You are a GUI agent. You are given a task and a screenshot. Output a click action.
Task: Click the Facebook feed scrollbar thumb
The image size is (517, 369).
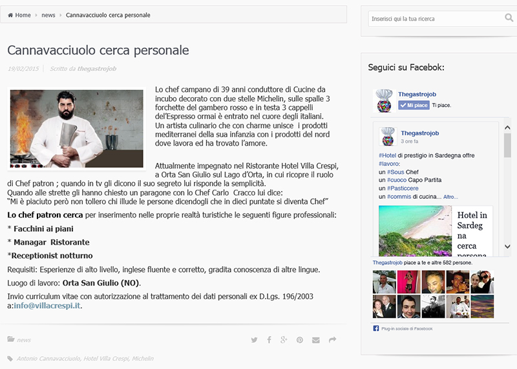(x=507, y=146)
